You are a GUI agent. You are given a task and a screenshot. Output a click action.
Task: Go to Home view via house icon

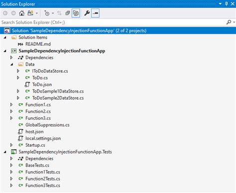21,13
